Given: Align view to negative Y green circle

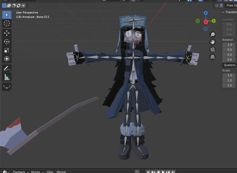Looking at the screenshot, I should (198, 21).
